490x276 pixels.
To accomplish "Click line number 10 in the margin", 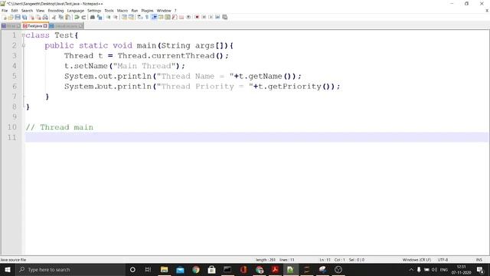I will pos(12,127).
